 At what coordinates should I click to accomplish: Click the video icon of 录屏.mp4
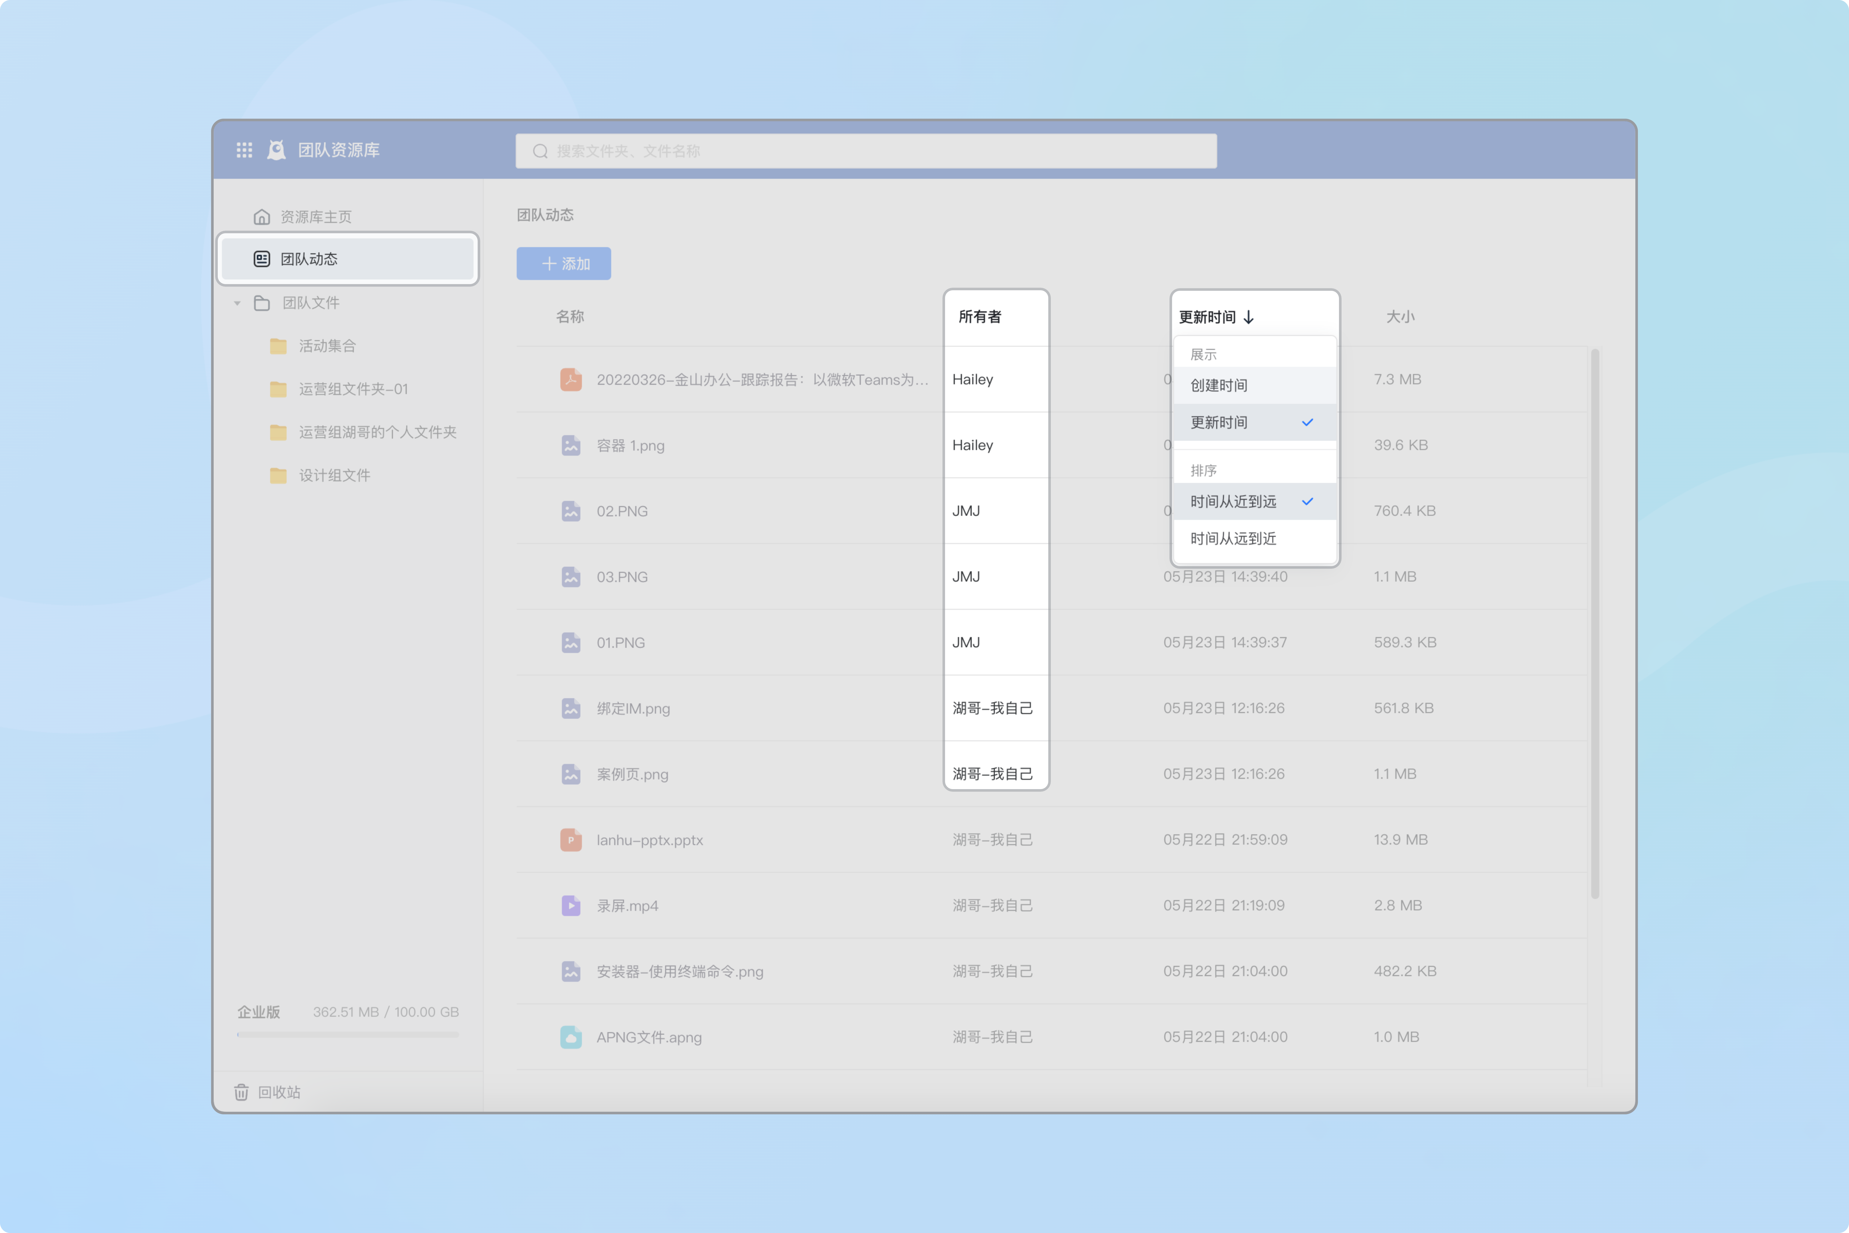571,906
